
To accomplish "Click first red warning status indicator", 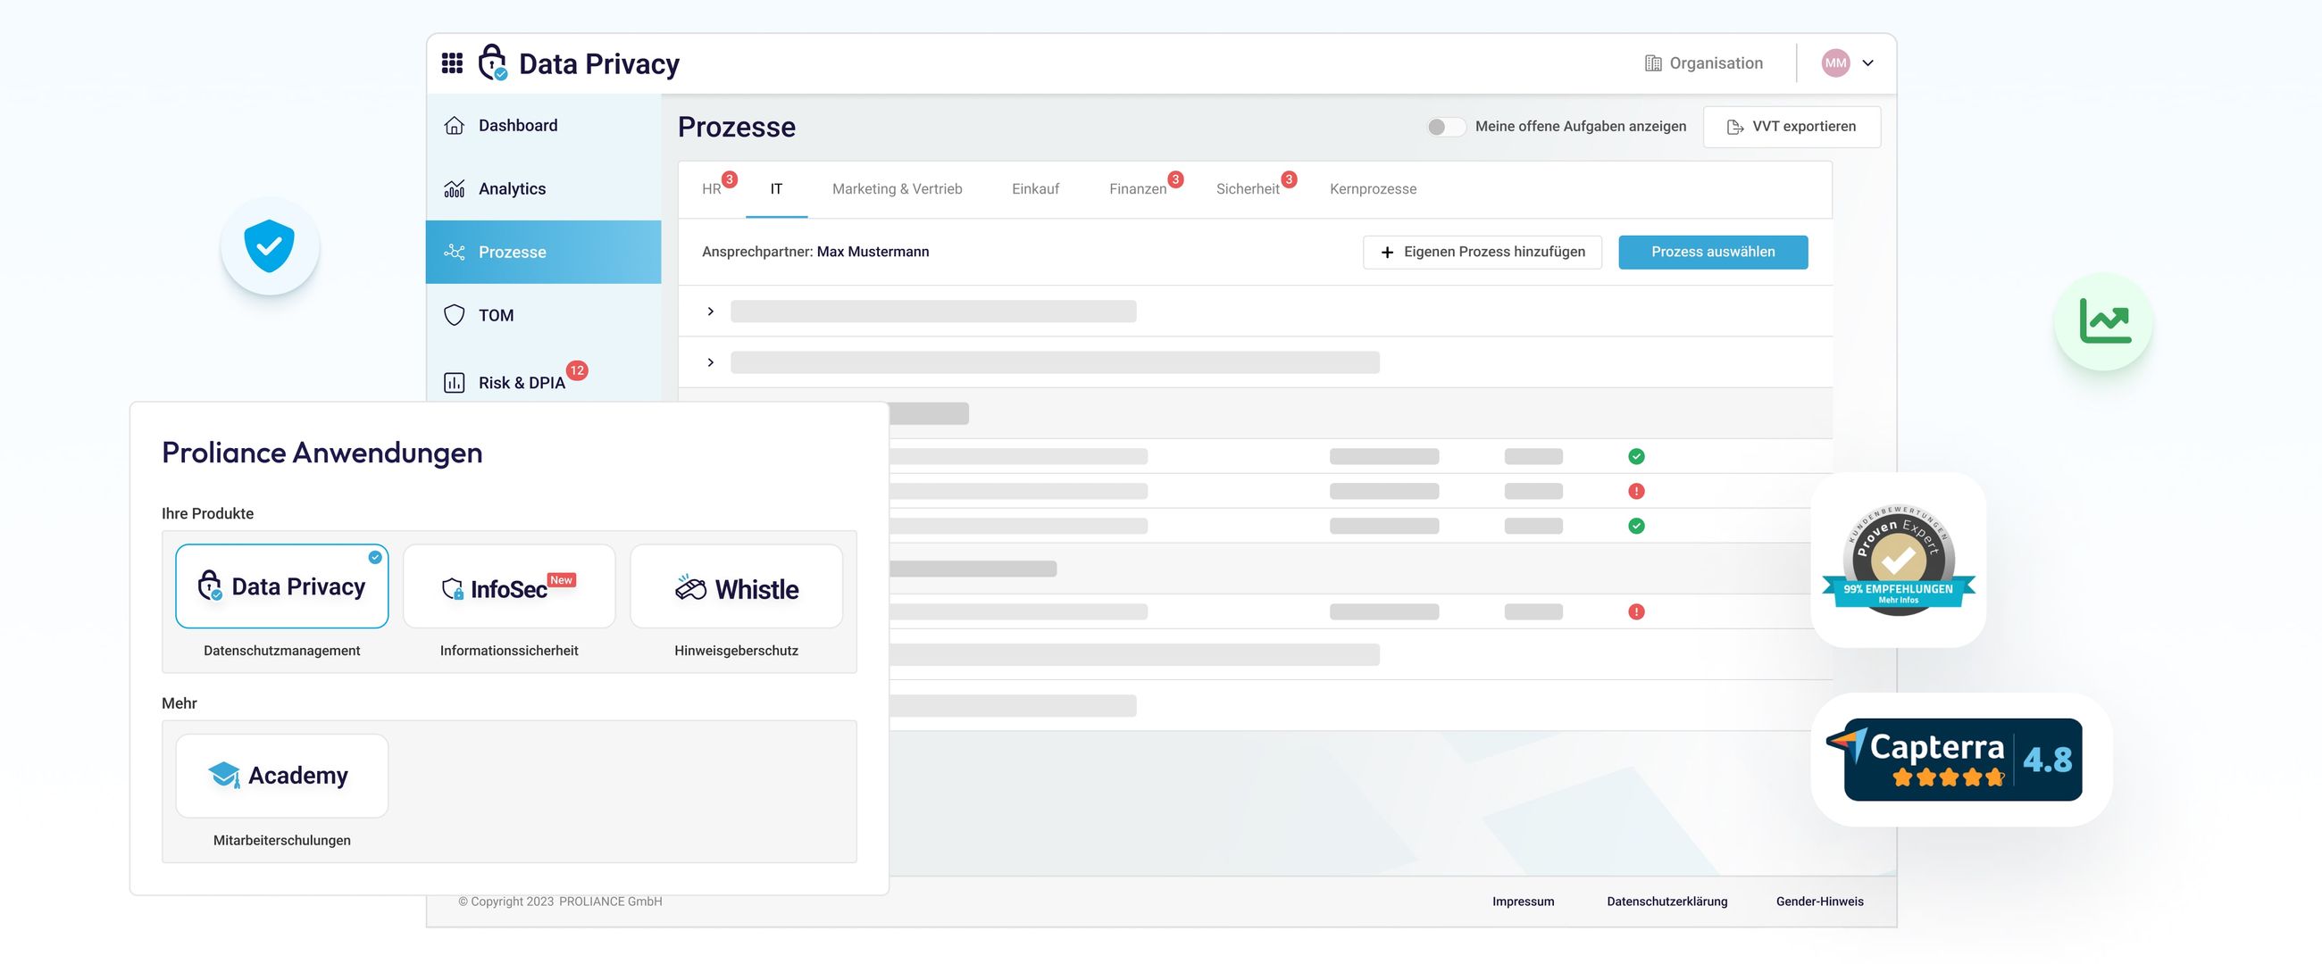I will pyautogui.click(x=1636, y=491).
